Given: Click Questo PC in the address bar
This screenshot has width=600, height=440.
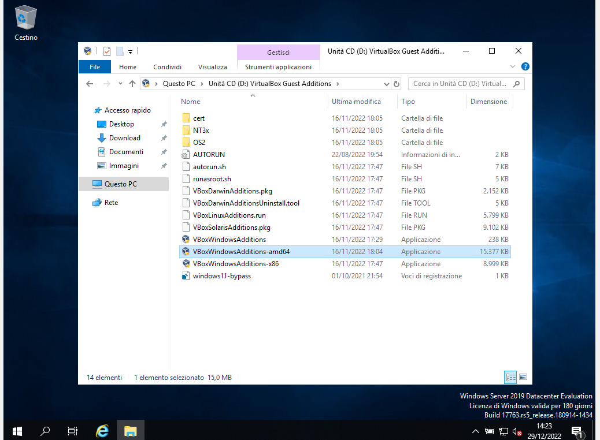Looking at the screenshot, I should (179, 84).
